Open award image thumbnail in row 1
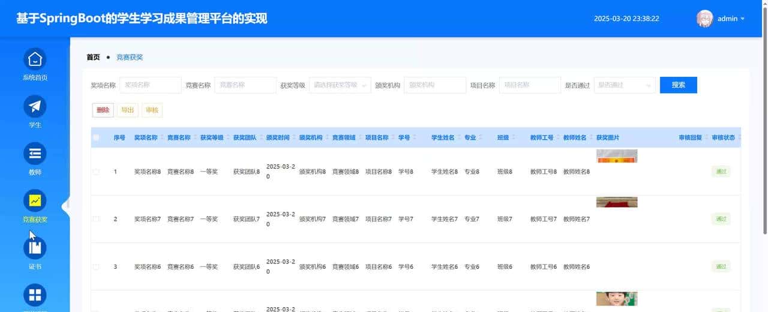The width and height of the screenshot is (768, 312). [617, 156]
